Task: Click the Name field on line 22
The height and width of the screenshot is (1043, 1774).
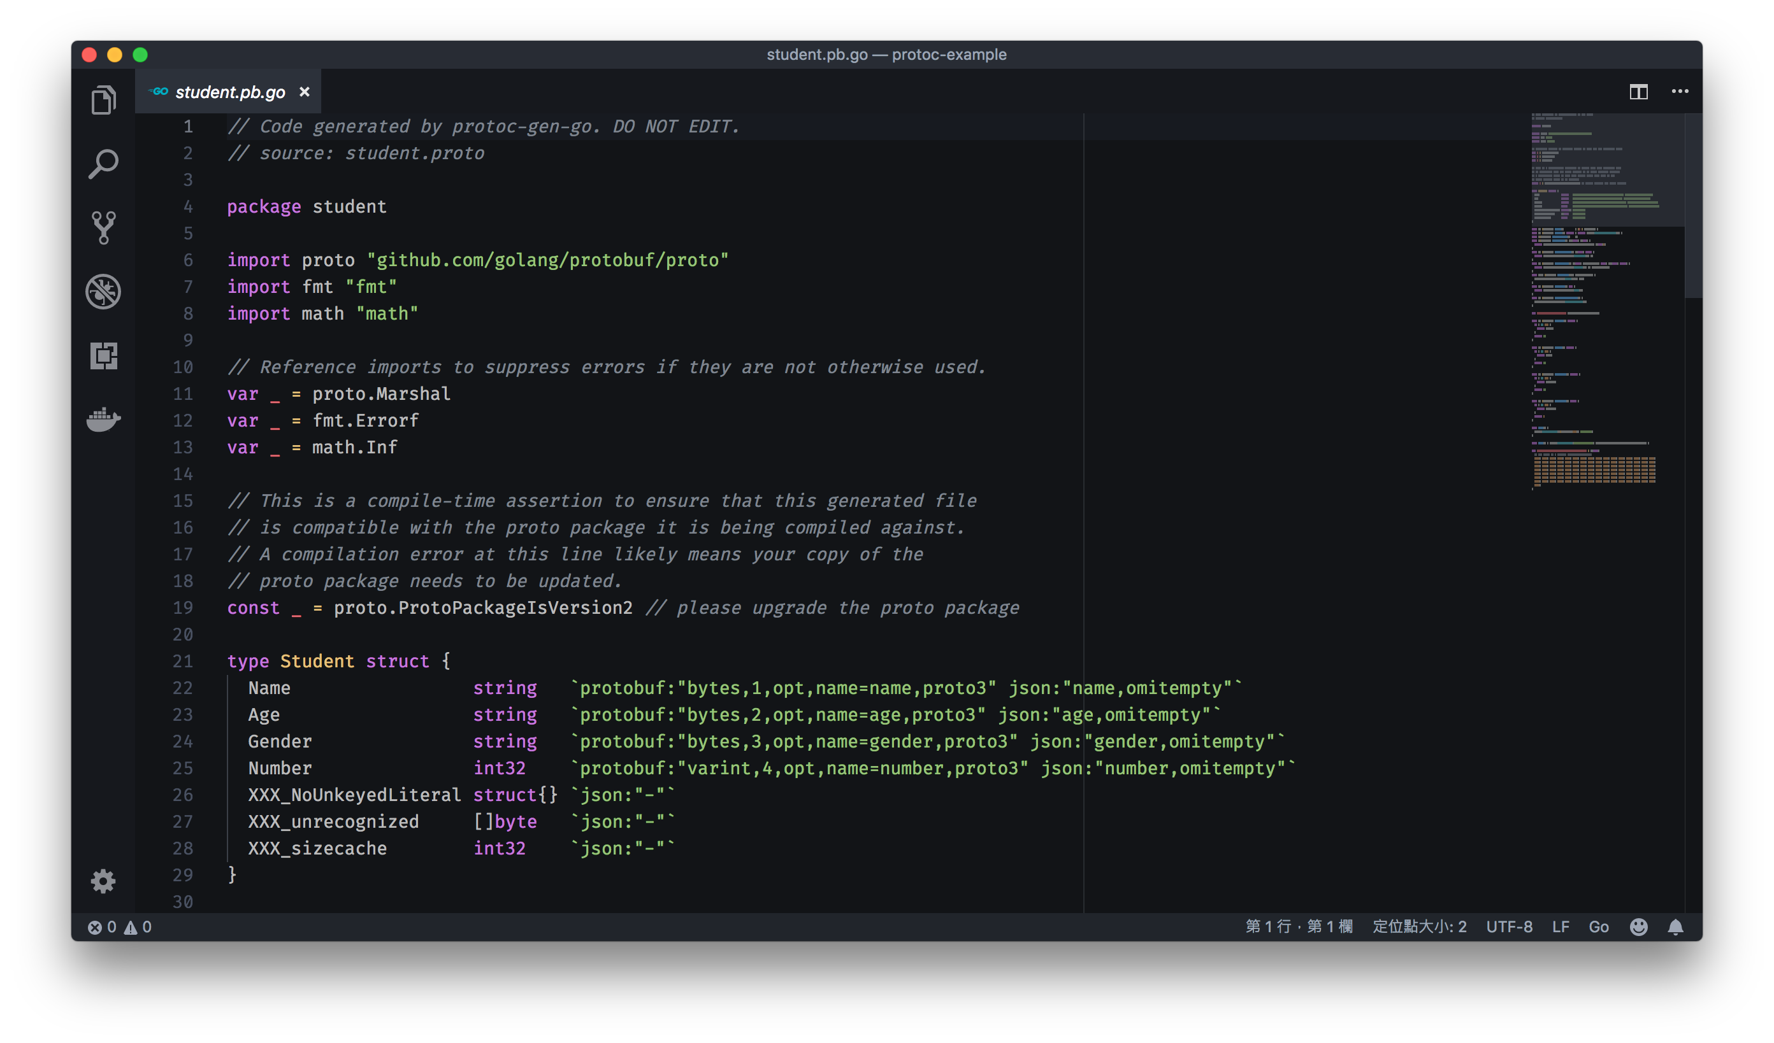Action: (269, 688)
